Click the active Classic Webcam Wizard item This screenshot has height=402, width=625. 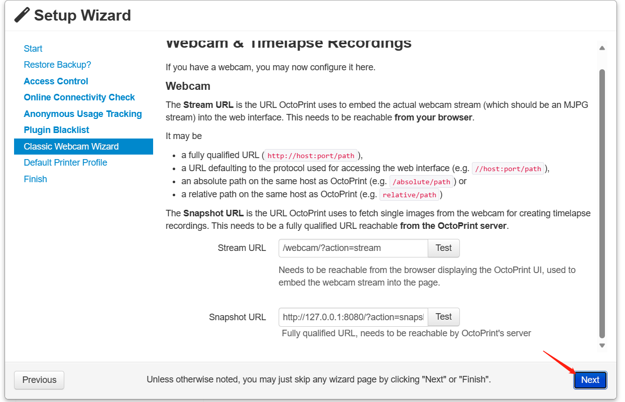pos(71,147)
